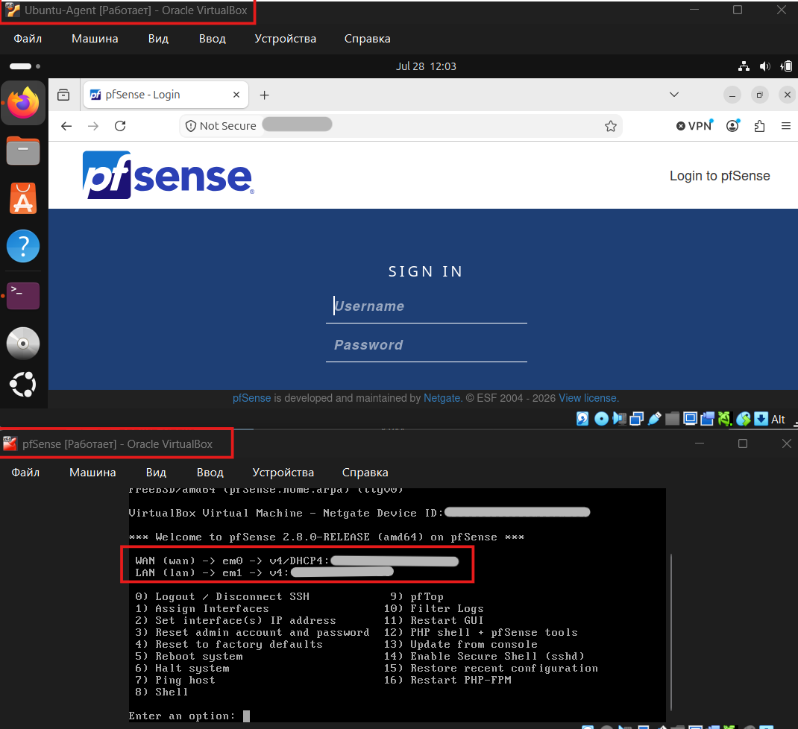The width and height of the screenshot is (798, 729).
Task: Click the shared folders indicator icon
Action: 672,419
